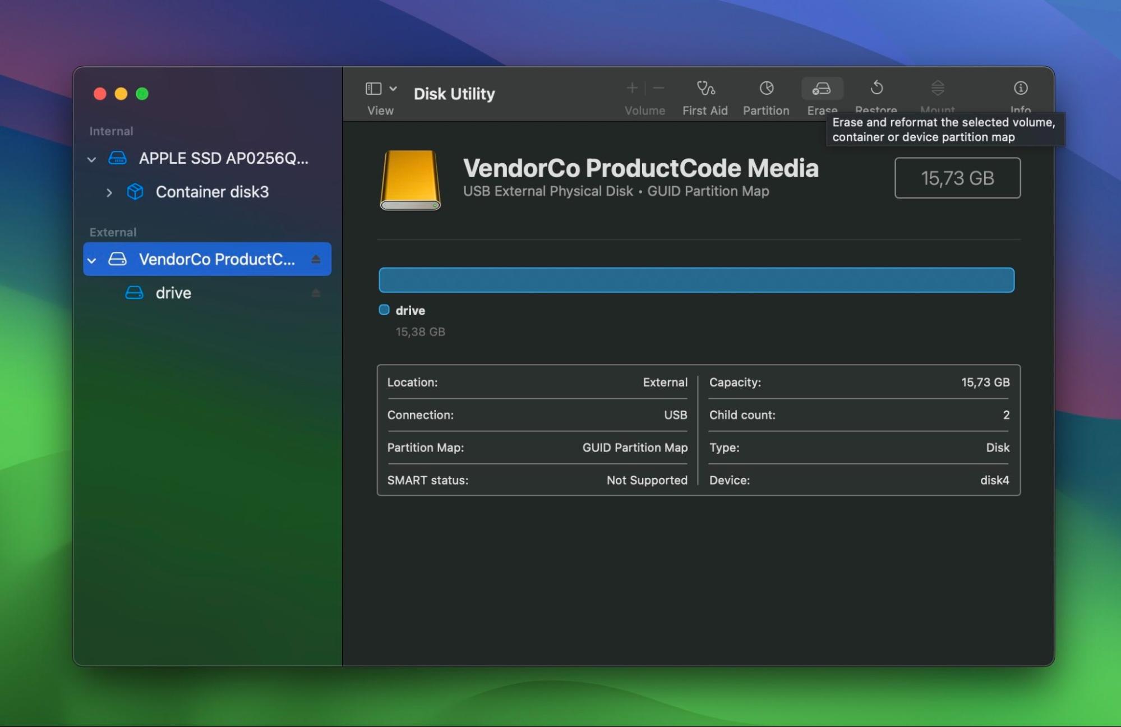
Task: Open the View sidebar options icon
Action: (373, 89)
